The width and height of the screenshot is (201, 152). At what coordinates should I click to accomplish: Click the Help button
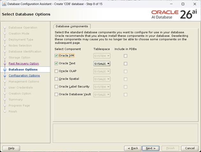click(11, 148)
